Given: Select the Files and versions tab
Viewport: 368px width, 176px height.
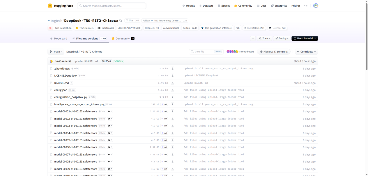Looking at the screenshot, I should tap(89, 39).
